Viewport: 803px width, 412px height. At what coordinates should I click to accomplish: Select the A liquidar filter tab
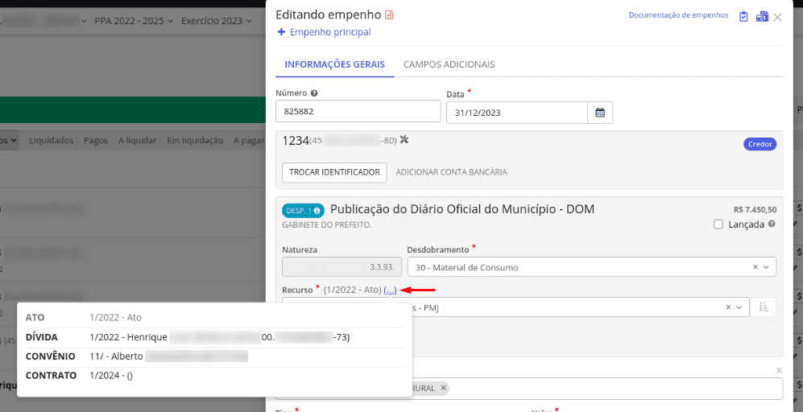(137, 140)
